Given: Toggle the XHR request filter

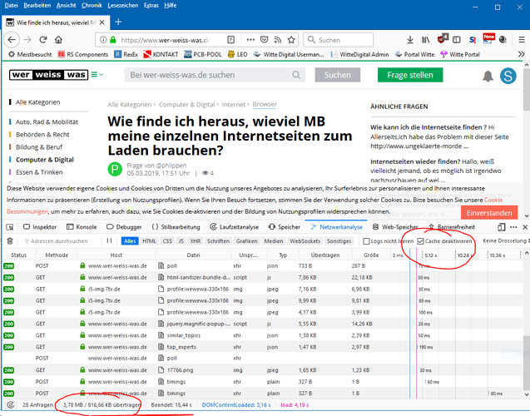Looking at the screenshot, I should tap(196, 241).
